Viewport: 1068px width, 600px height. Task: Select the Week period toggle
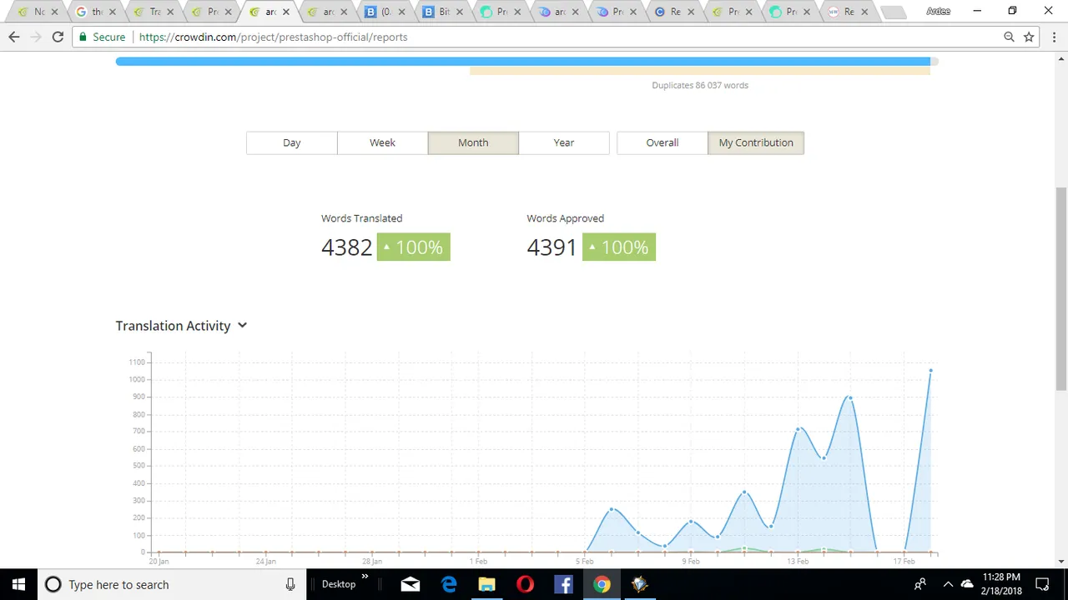pos(382,142)
